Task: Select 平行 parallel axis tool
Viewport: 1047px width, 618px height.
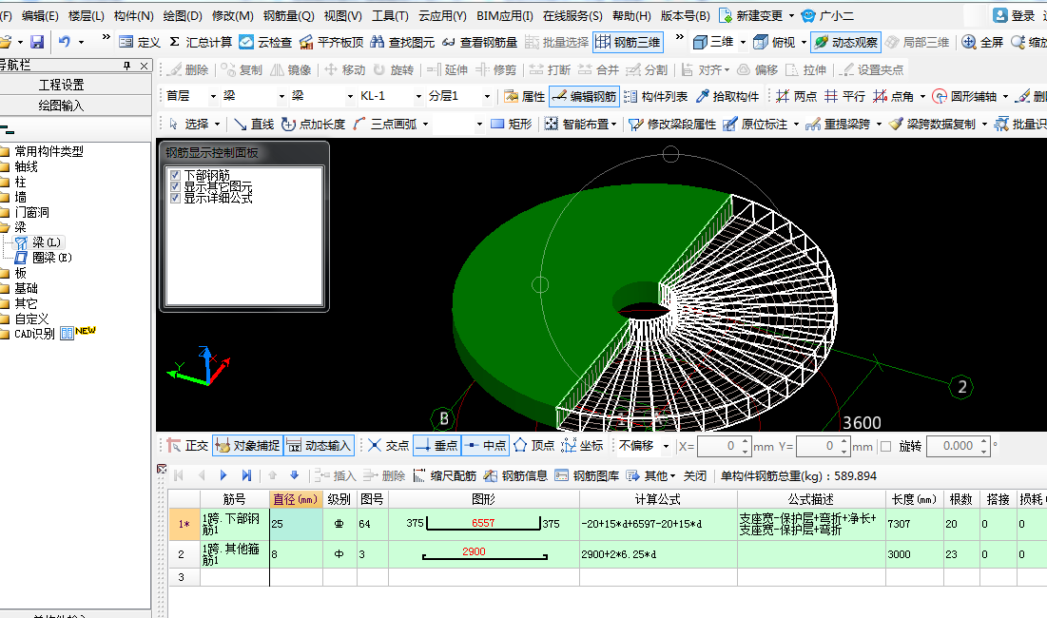Action: (844, 97)
